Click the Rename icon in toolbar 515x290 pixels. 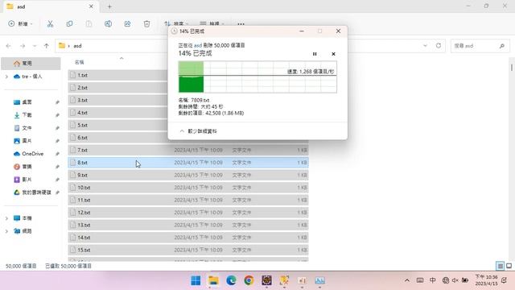coord(108,23)
